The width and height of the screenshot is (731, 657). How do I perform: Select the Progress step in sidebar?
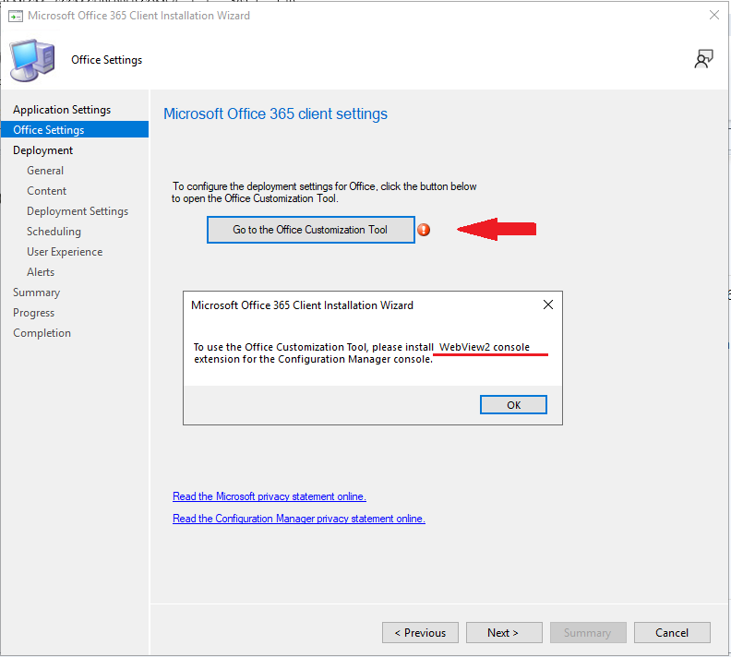pos(33,313)
